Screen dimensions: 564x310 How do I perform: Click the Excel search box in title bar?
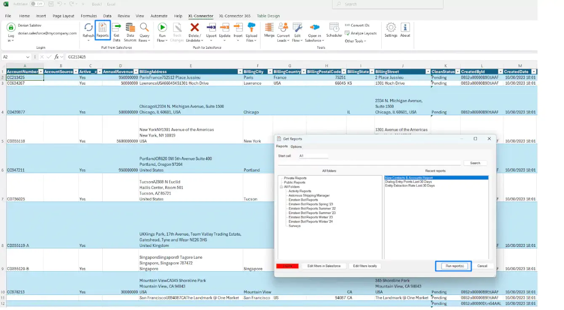tap(388, 4)
